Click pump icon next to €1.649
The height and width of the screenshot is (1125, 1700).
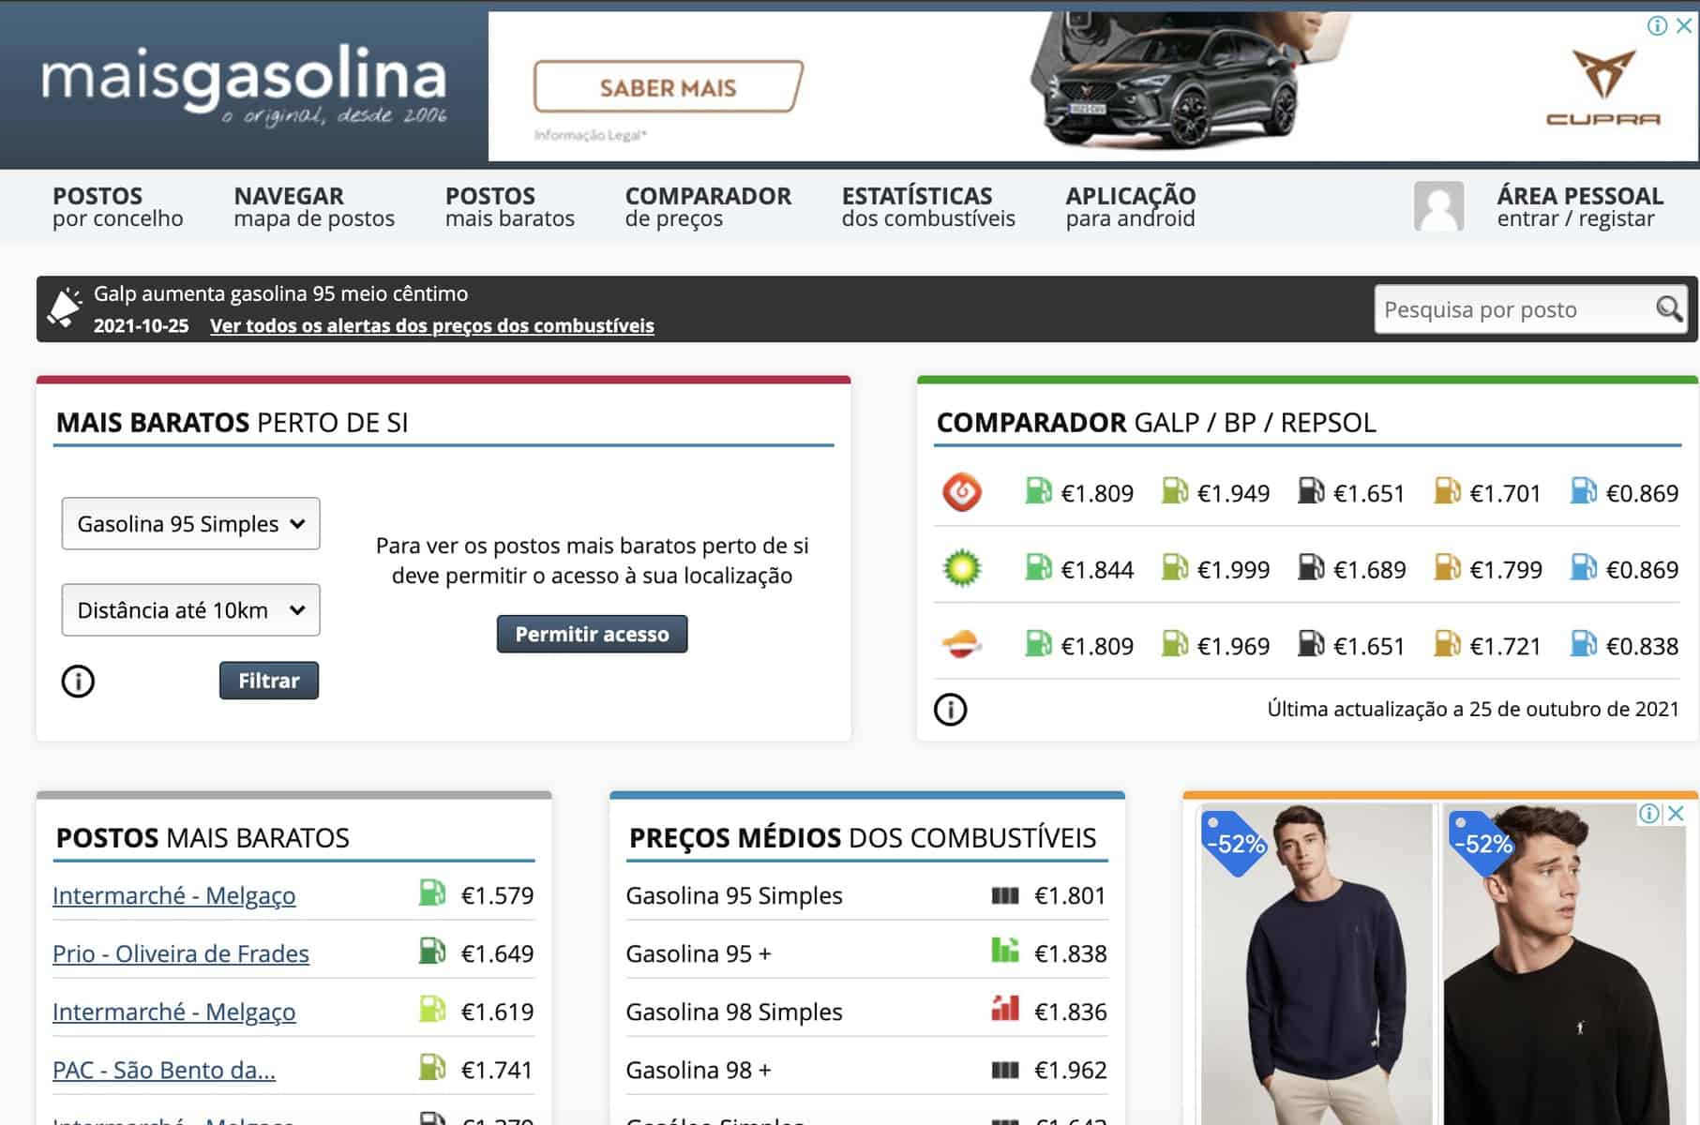[x=431, y=951]
